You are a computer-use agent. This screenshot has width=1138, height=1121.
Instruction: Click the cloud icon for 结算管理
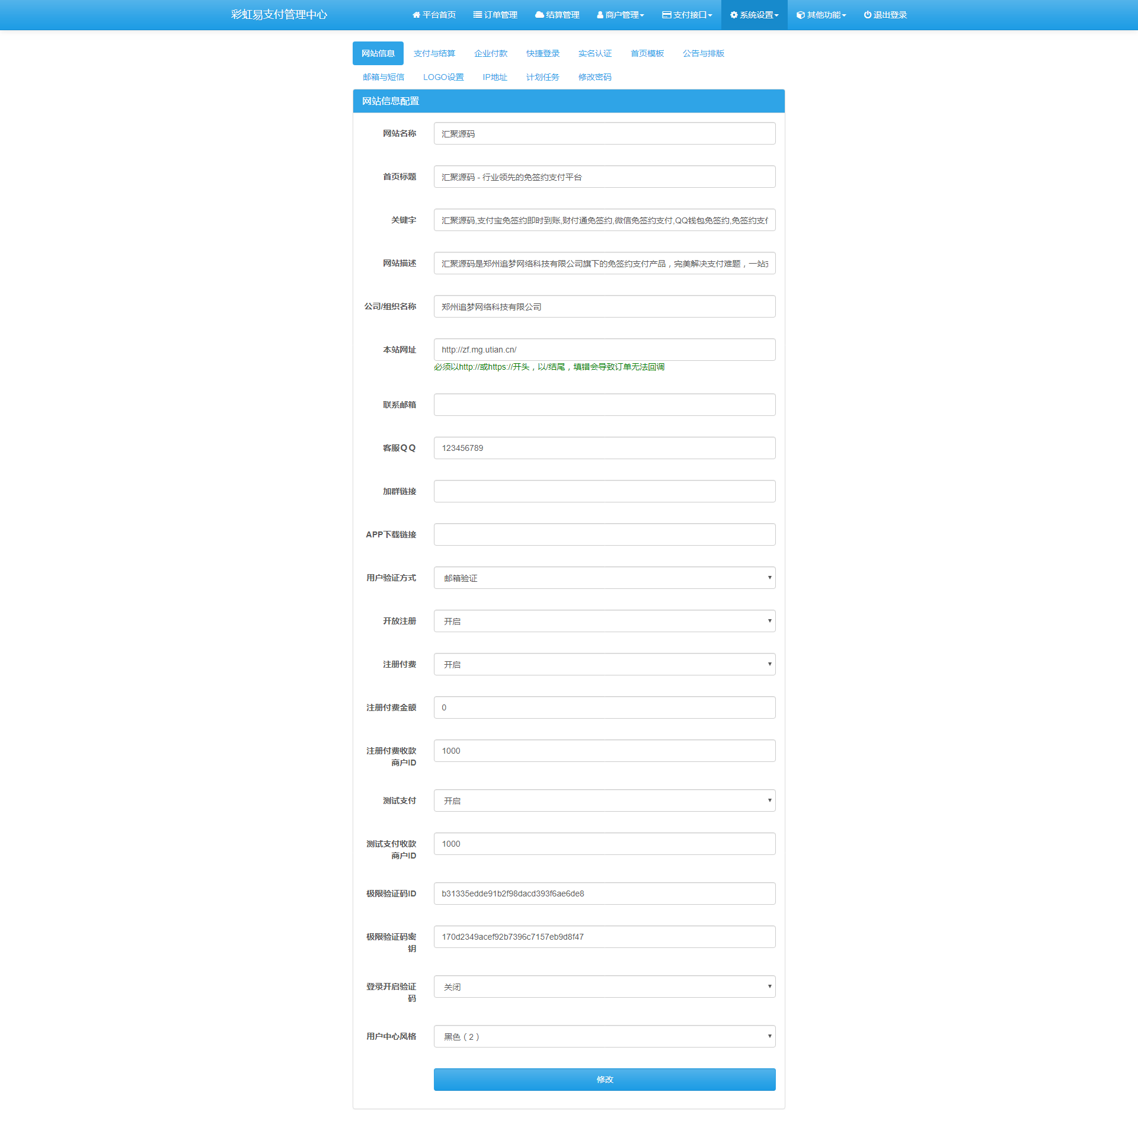pos(539,15)
